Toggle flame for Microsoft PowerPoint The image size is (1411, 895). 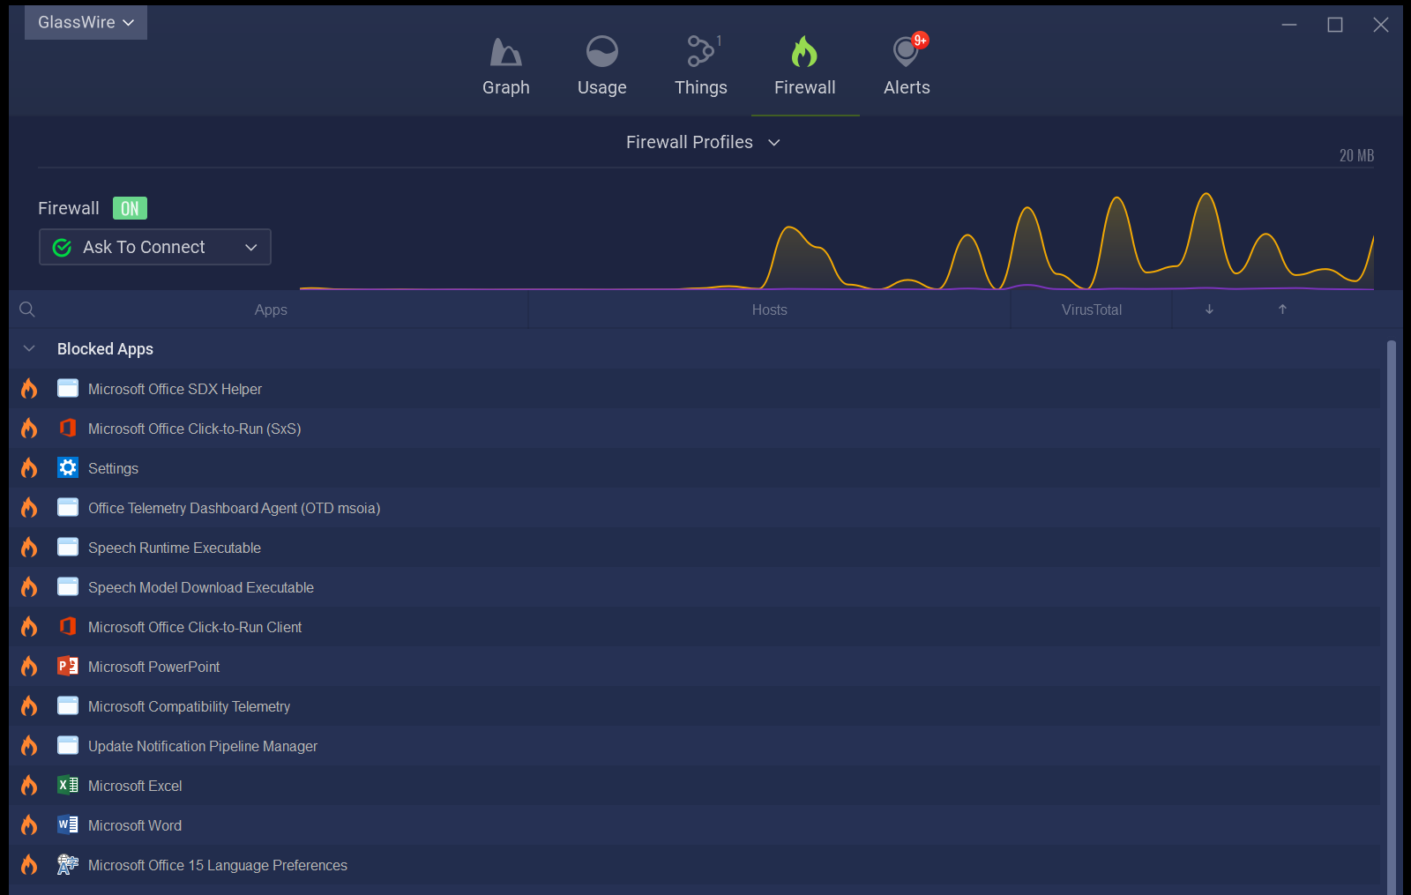(x=29, y=666)
